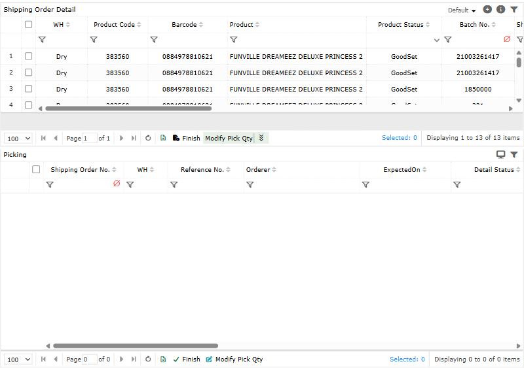The image size is (524, 368).
Task: Export Shipping Order Detail grid to Excel
Action: click(163, 138)
